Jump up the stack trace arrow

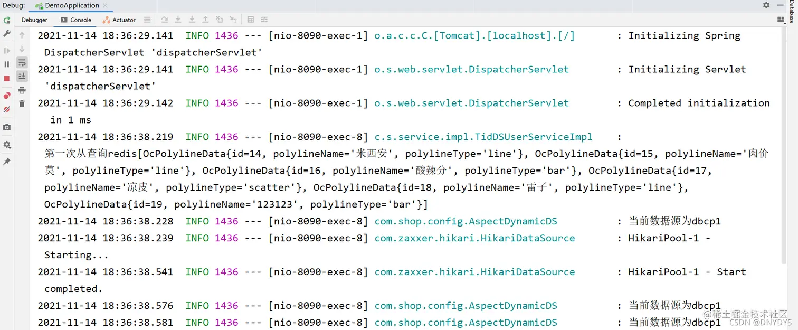coord(22,35)
